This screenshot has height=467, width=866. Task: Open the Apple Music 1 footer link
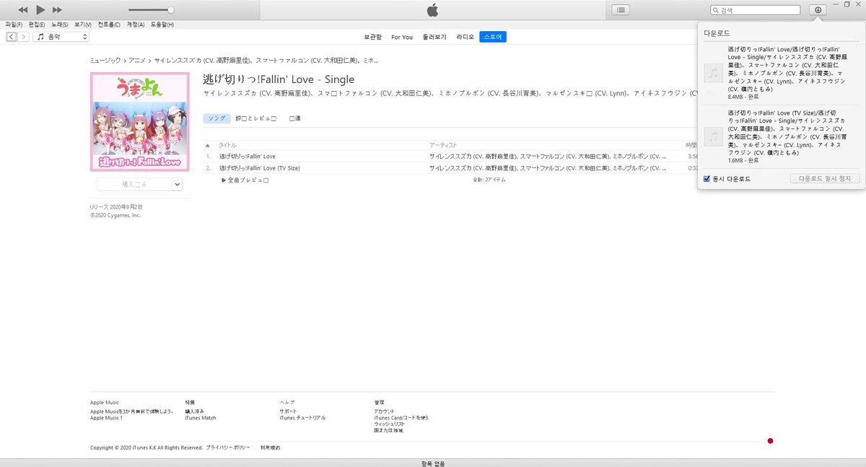tap(106, 418)
